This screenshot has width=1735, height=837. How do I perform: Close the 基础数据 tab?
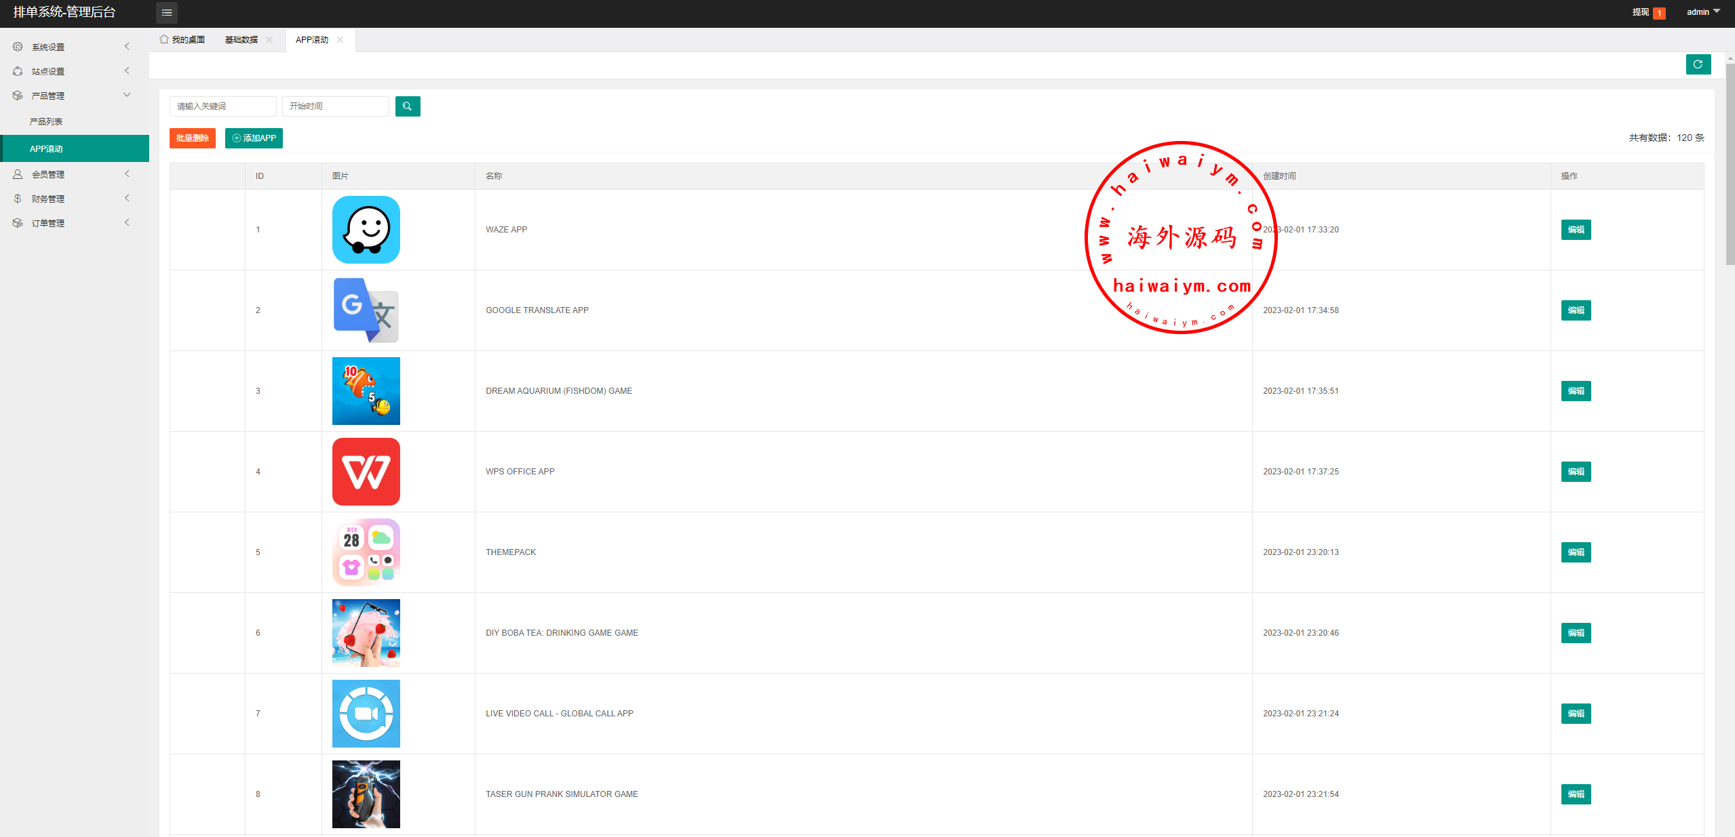[x=269, y=40]
